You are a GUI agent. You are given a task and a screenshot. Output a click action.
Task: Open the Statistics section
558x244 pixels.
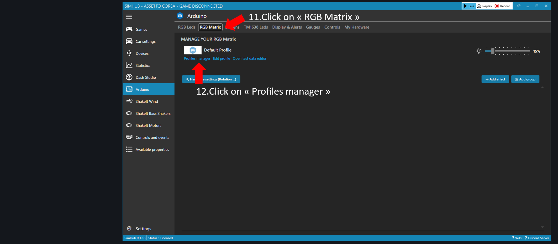pyautogui.click(x=143, y=66)
